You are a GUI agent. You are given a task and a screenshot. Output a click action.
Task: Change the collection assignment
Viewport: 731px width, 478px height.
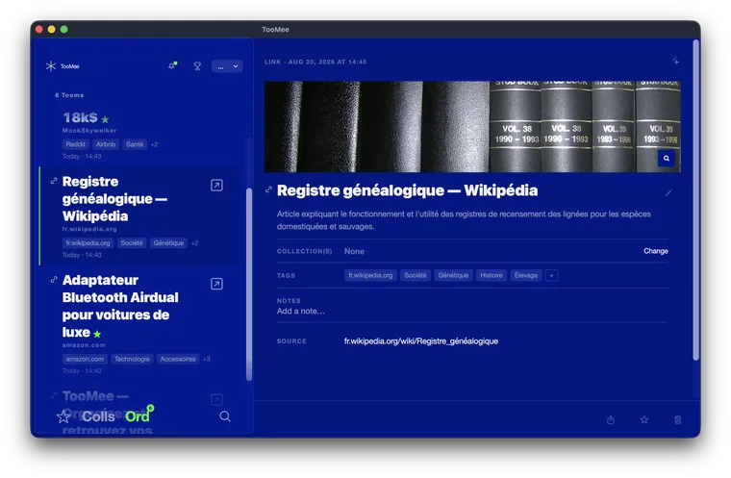[655, 251]
